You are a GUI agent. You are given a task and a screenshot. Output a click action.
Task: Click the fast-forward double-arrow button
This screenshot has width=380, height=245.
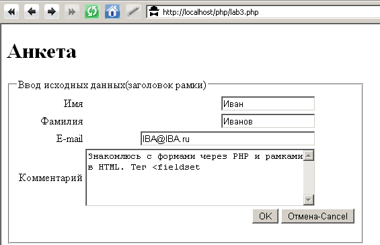point(72,11)
